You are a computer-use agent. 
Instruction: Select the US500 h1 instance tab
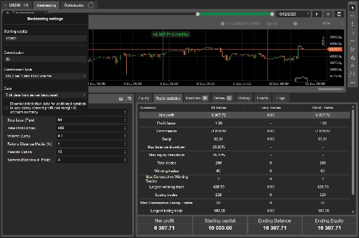click(16, 5)
